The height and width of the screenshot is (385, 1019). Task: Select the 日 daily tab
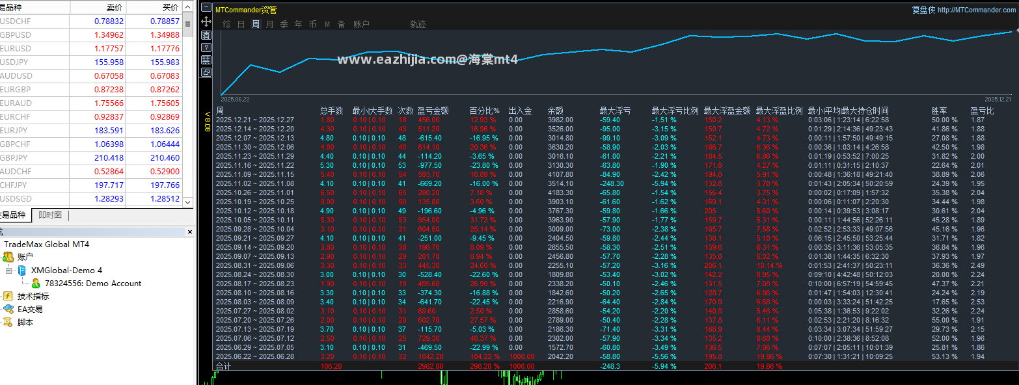(241, 24)
